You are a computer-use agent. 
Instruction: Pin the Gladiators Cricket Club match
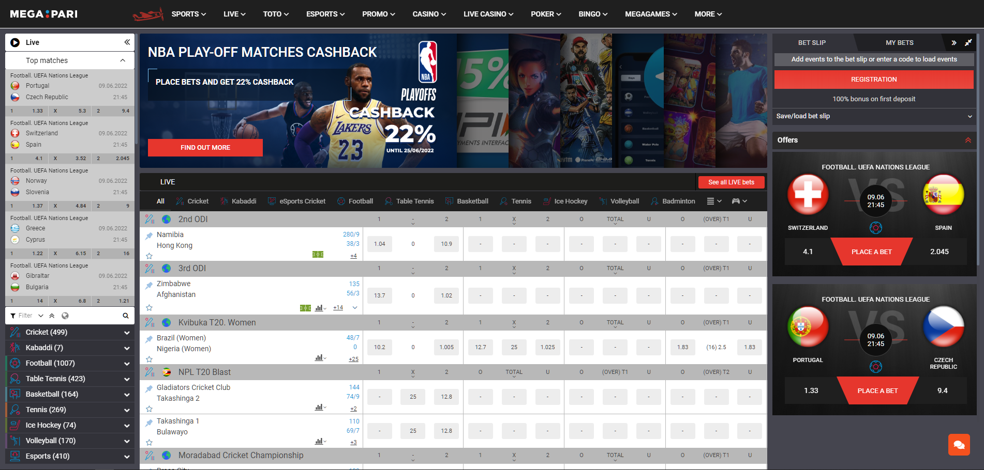(149, 389)
